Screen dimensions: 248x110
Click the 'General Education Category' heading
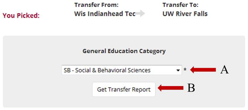tap(124, 51)
